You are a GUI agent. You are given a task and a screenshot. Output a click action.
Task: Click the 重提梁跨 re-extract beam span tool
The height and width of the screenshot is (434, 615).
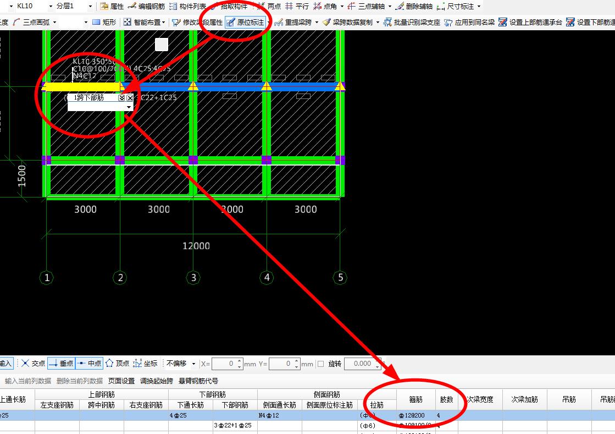tap(293, 23)
